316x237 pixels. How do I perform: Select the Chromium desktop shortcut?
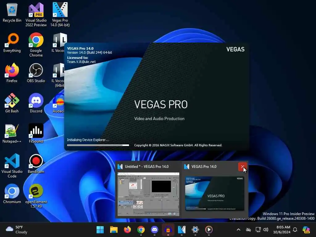click(12, 194)
